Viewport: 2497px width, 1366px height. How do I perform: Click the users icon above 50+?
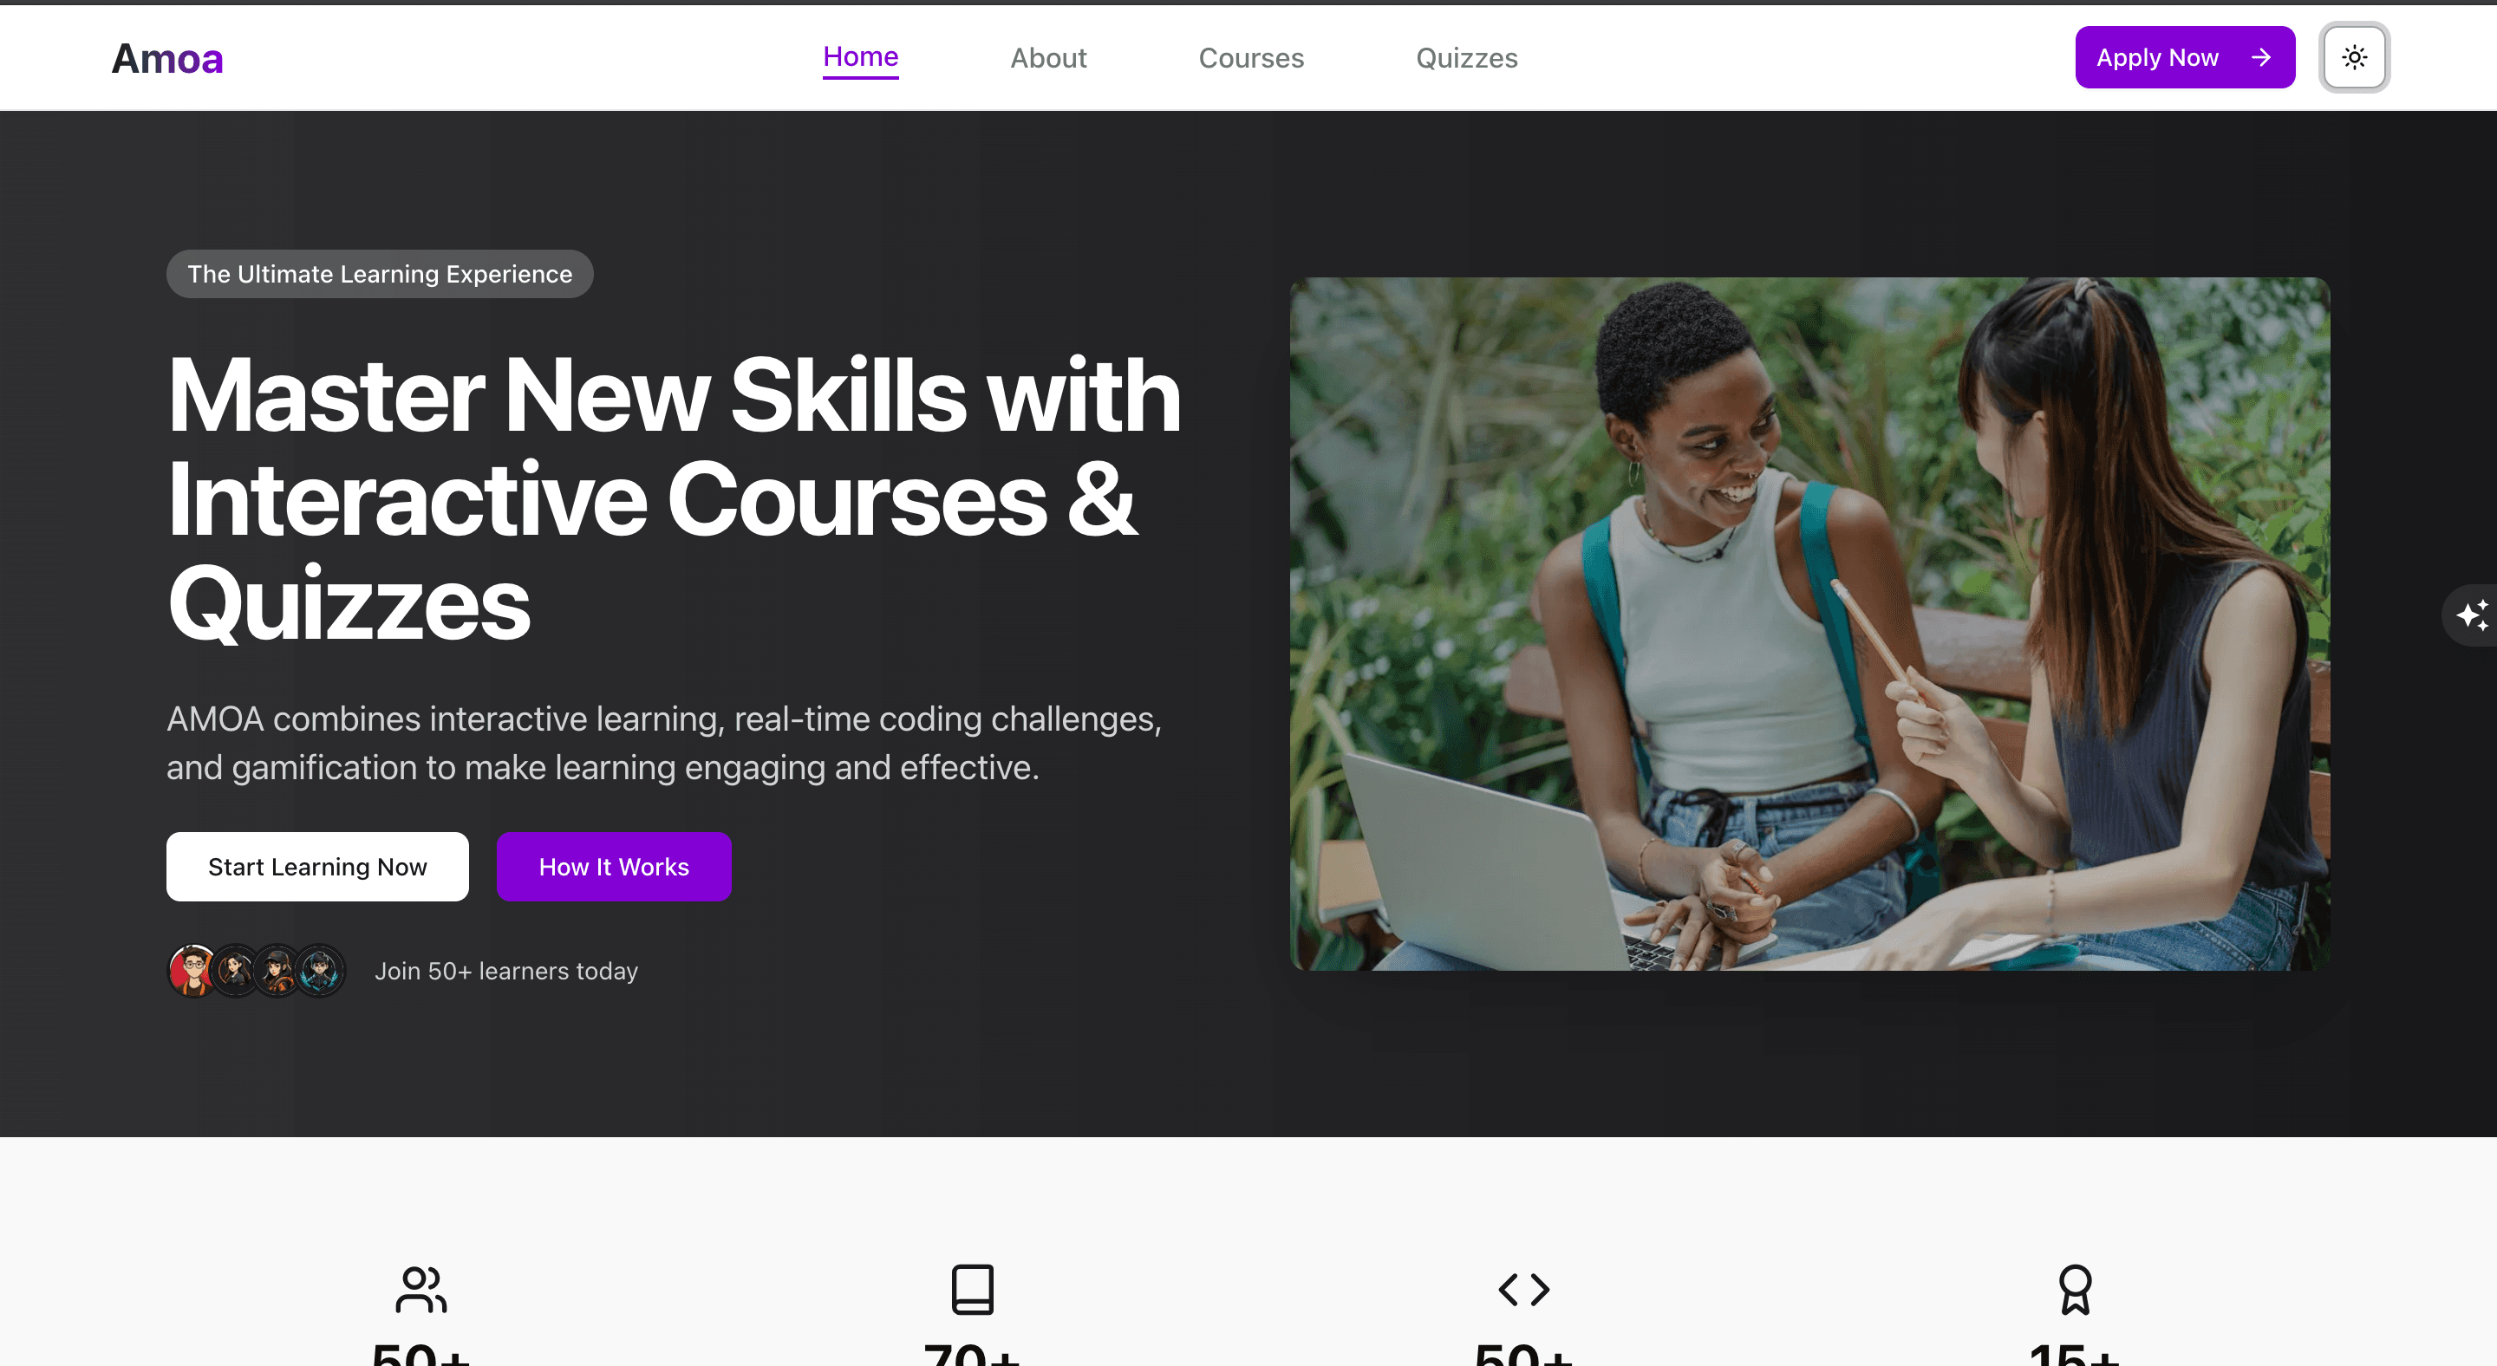[421, 1290]
